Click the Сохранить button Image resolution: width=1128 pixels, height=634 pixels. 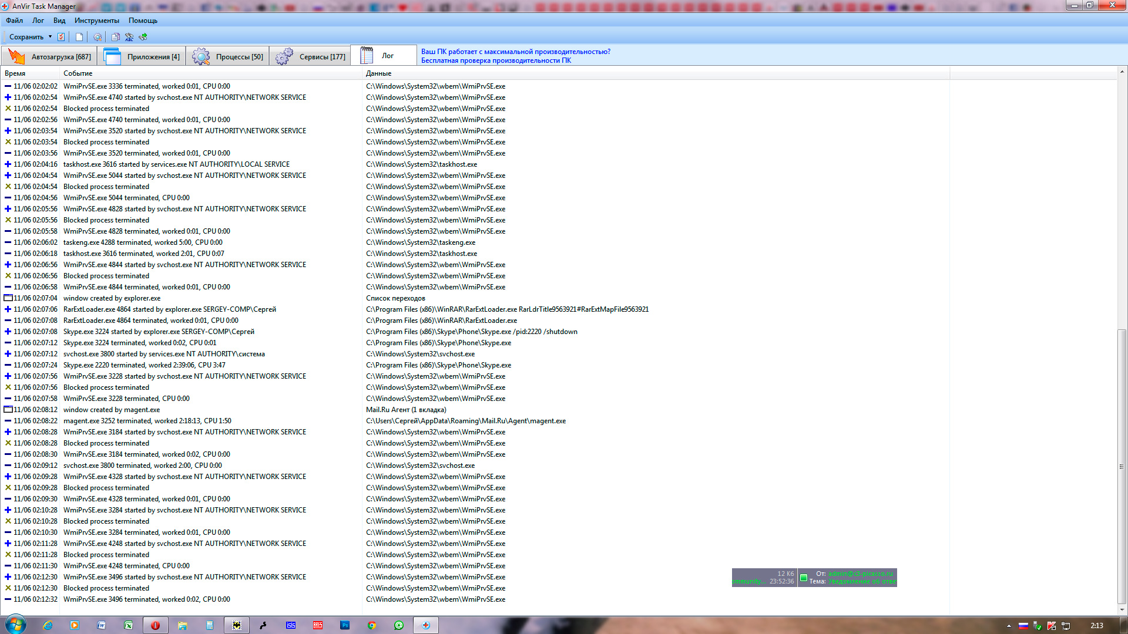26,37
